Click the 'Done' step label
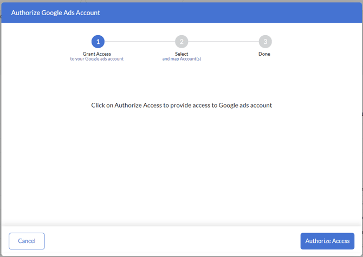The height and width of the screenshot is (257, 363). click(264, 54)
